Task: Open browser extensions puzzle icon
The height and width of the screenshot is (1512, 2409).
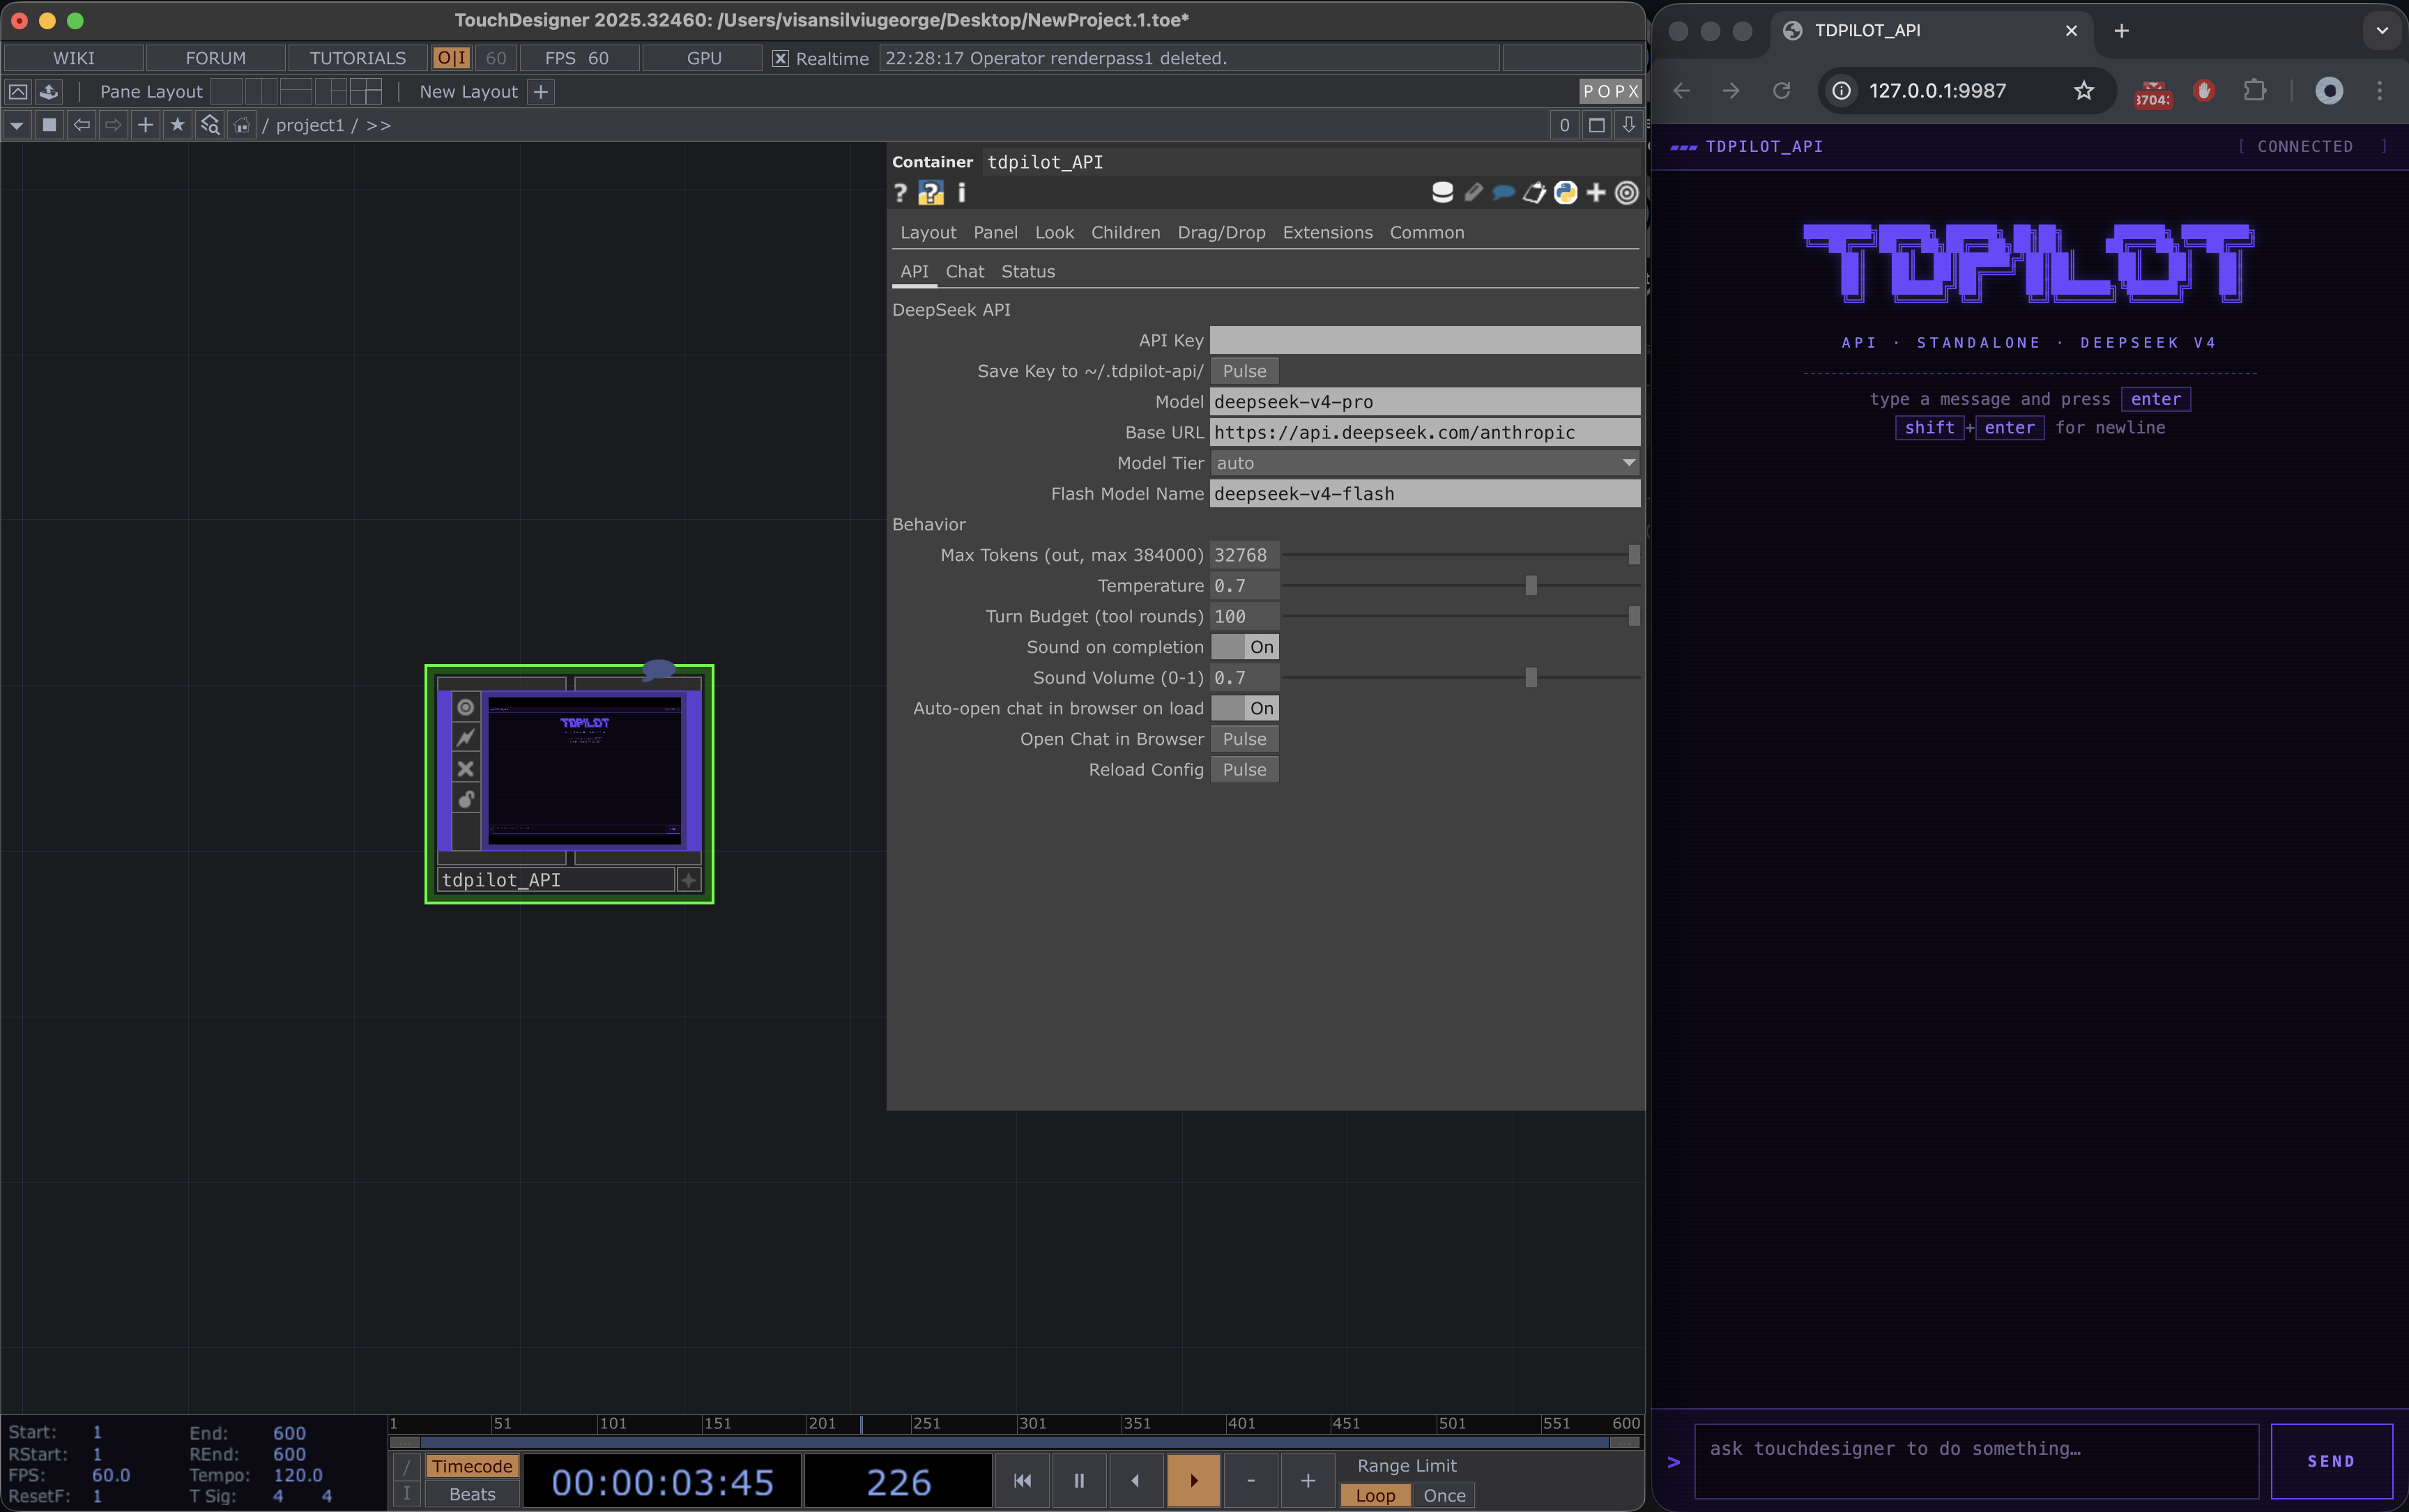Action: pos(2254,91)
